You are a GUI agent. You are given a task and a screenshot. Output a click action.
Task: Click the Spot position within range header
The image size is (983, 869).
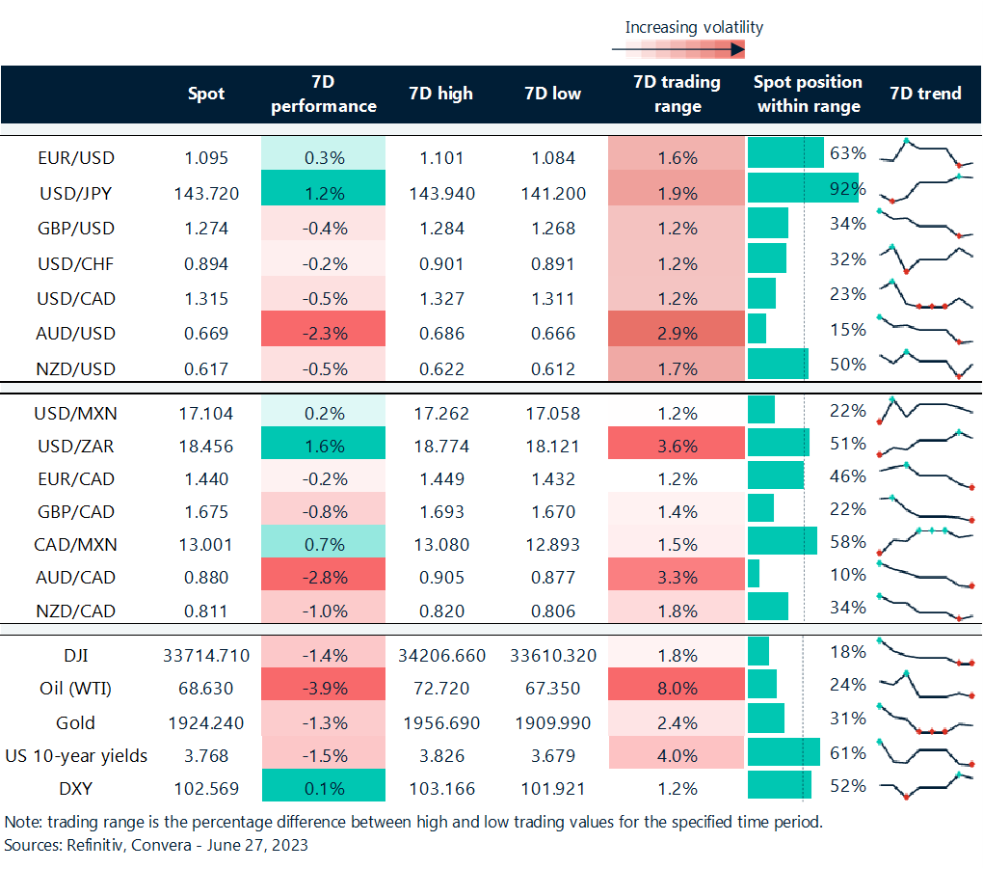tap(808, 94)
